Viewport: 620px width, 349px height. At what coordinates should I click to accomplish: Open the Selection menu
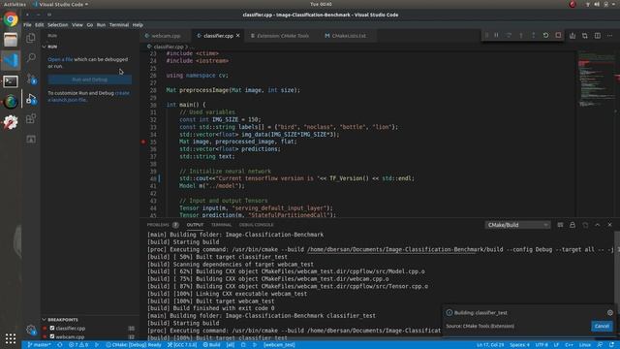58,25
